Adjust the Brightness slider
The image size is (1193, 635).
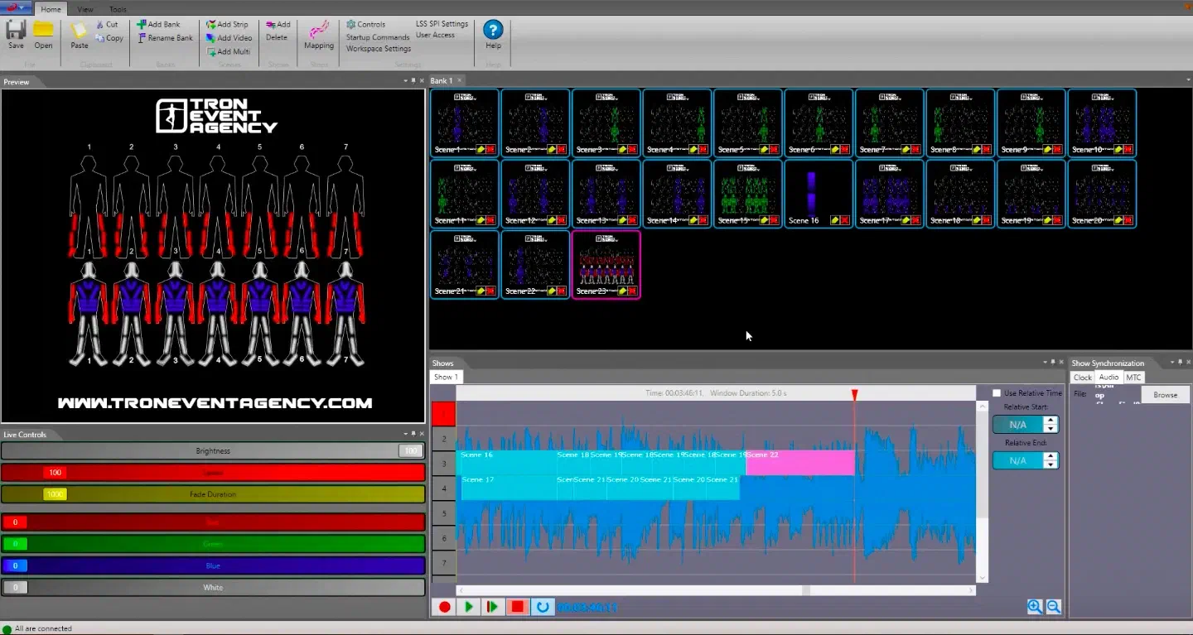[x=213, y=451]
